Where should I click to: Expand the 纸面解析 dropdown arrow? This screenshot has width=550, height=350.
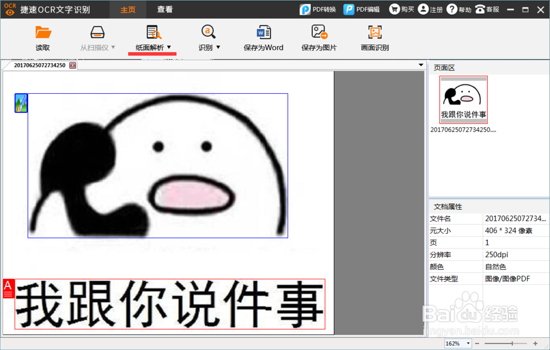tap(169, 47)
